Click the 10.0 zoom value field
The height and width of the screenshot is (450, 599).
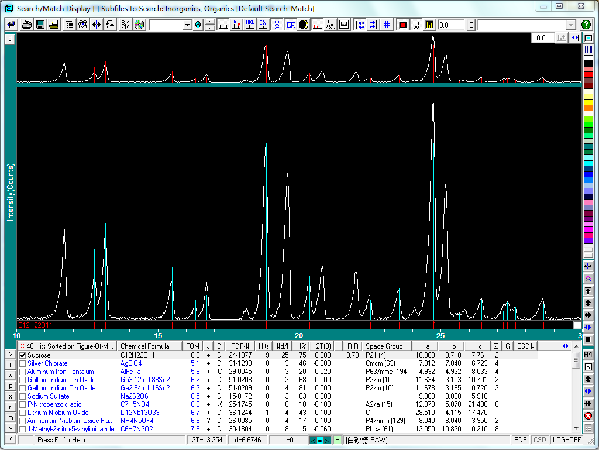point(542,38)
